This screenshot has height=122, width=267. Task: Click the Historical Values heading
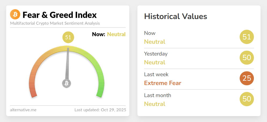176,17
